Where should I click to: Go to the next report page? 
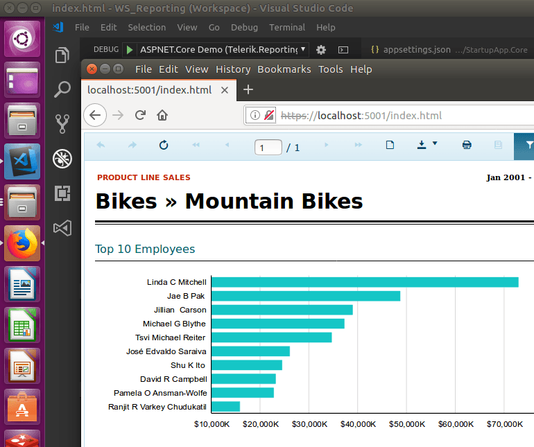[326, 145]
